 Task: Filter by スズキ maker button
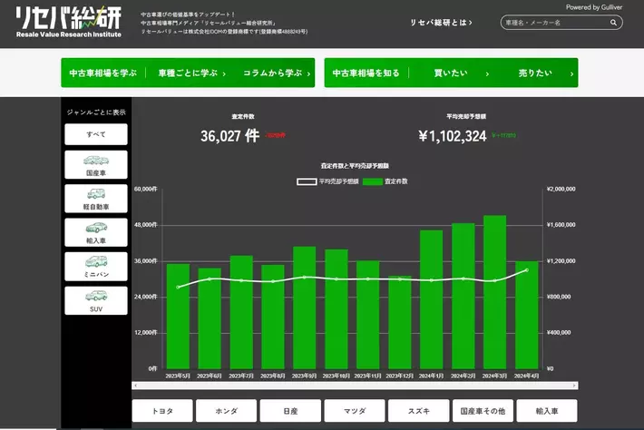click(x=418, y=411)
